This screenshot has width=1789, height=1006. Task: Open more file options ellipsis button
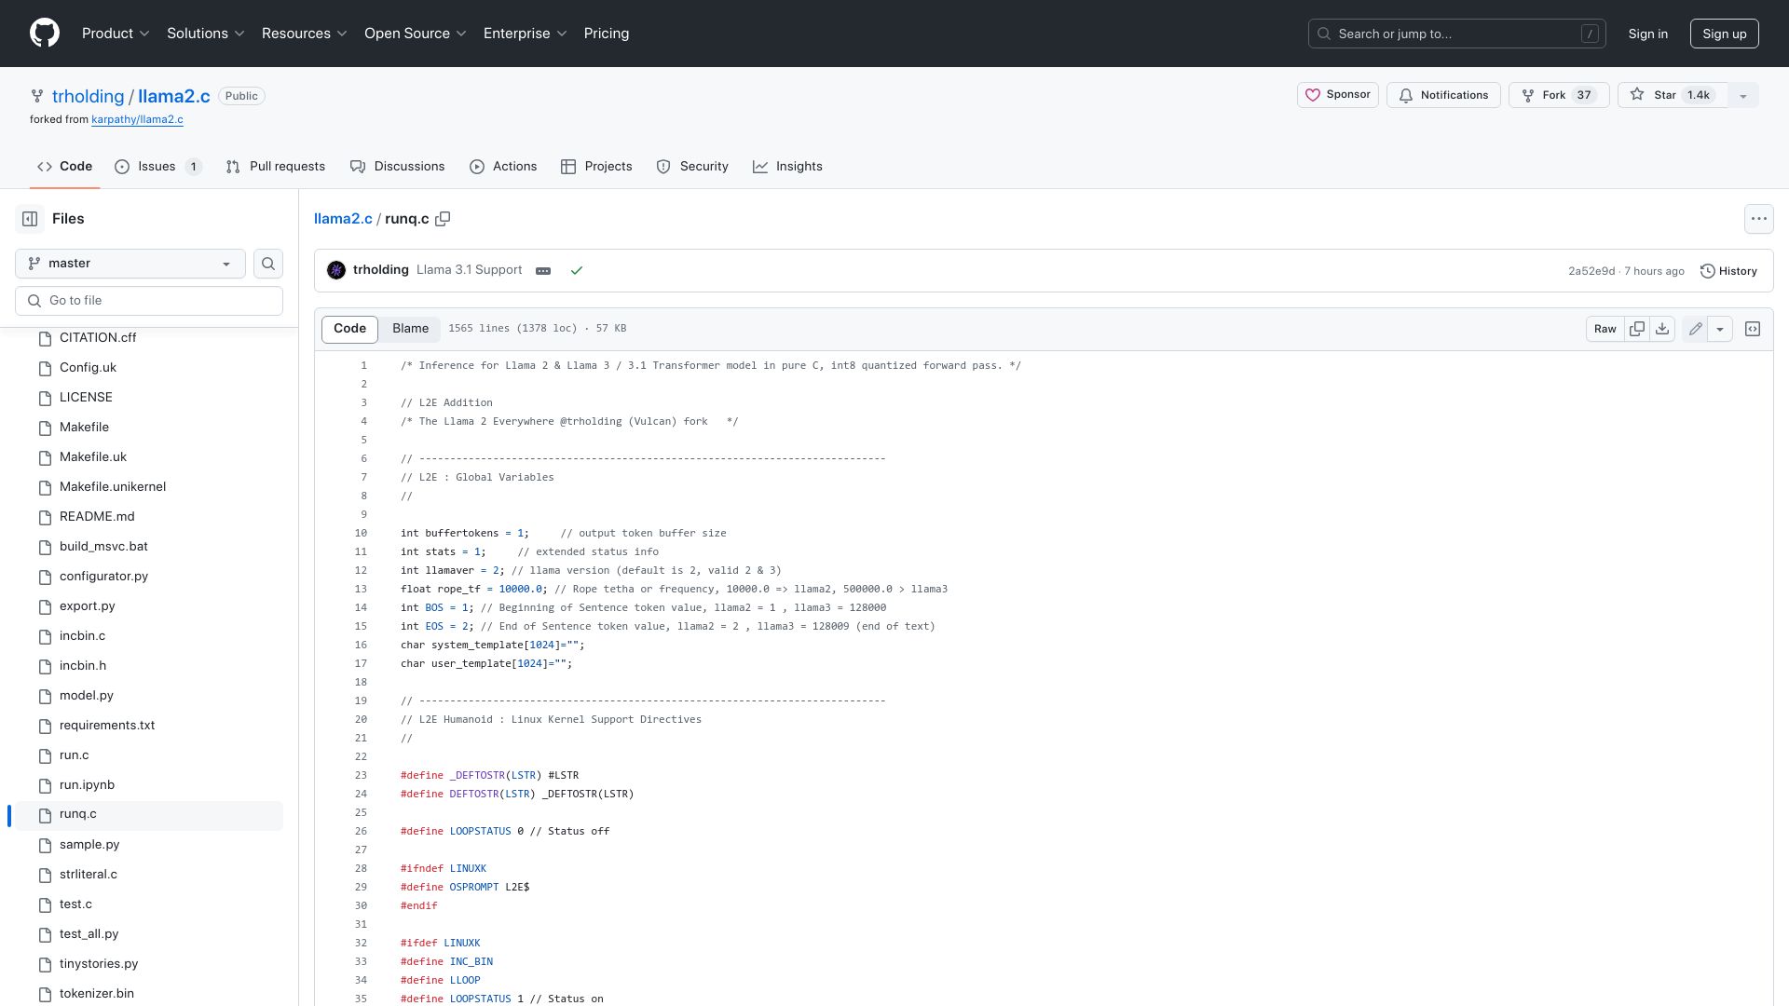tap(1758, 219)
